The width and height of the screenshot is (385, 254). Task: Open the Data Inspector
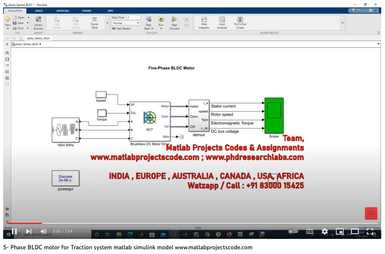tap(204, 20)
